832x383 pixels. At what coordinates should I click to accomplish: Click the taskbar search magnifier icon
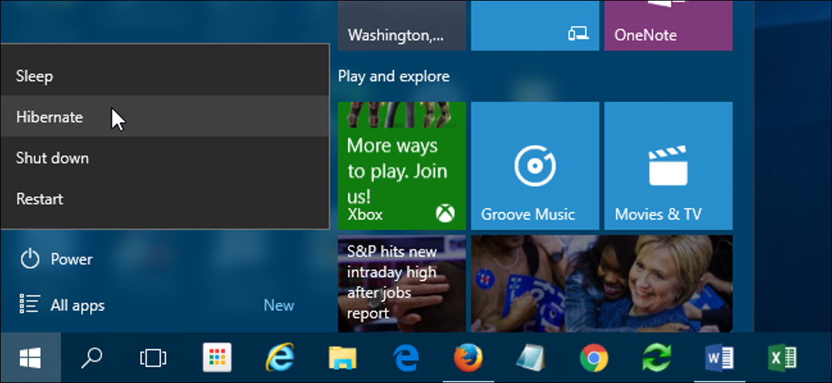pos(92,357)
